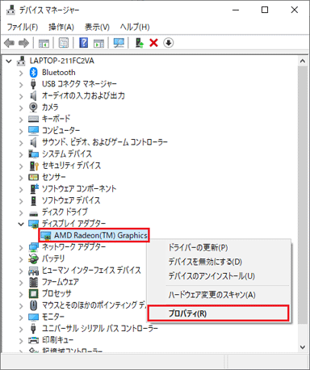Toggle the console tree pane icon

point(44,43)
